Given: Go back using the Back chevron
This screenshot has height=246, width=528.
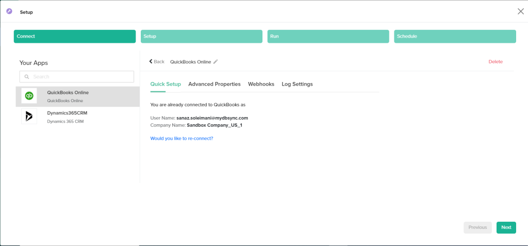Looking at the screenshot, I should click(157, 62).
